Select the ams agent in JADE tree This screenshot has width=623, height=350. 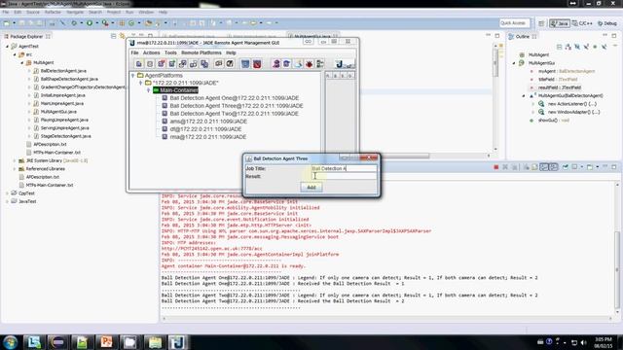click(x=208, y=122)
